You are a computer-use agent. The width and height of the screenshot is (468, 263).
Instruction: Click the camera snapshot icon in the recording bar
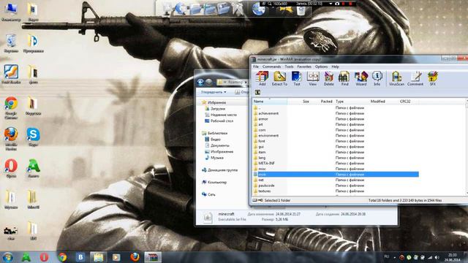[337, 4]
